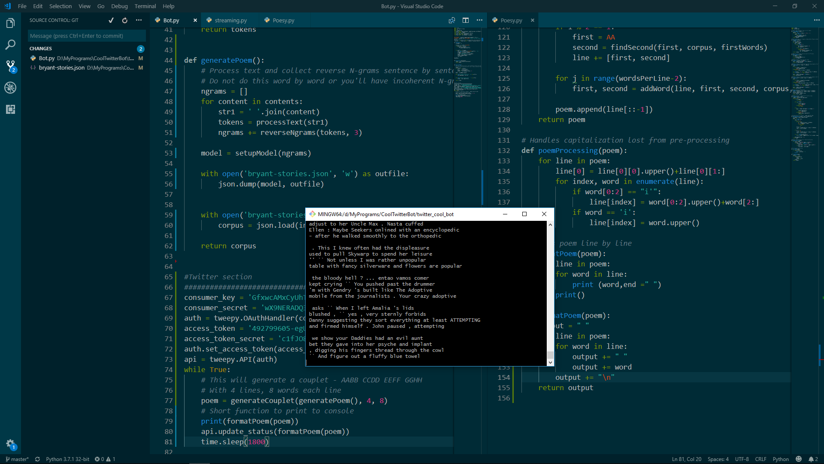Screen dimensions: 824x464
Task: Open the Explorer view in activity bar
Action: 10,23
